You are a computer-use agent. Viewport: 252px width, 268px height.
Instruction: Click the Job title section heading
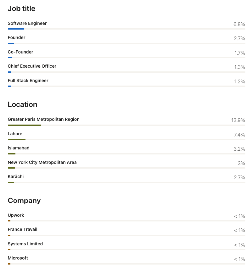click(21, 8)
